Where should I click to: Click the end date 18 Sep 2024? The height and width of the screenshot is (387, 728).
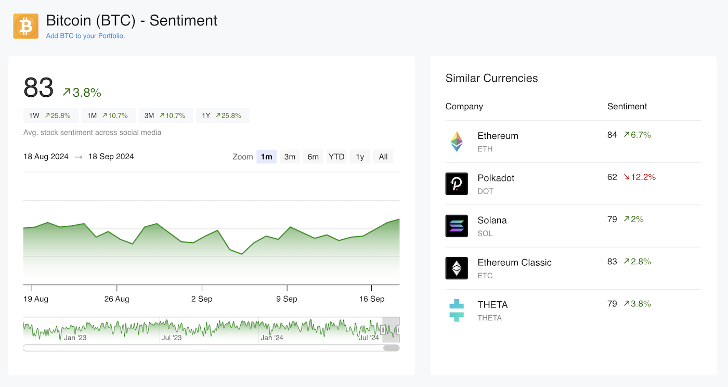pyautogui.click(x=111, y=157)
